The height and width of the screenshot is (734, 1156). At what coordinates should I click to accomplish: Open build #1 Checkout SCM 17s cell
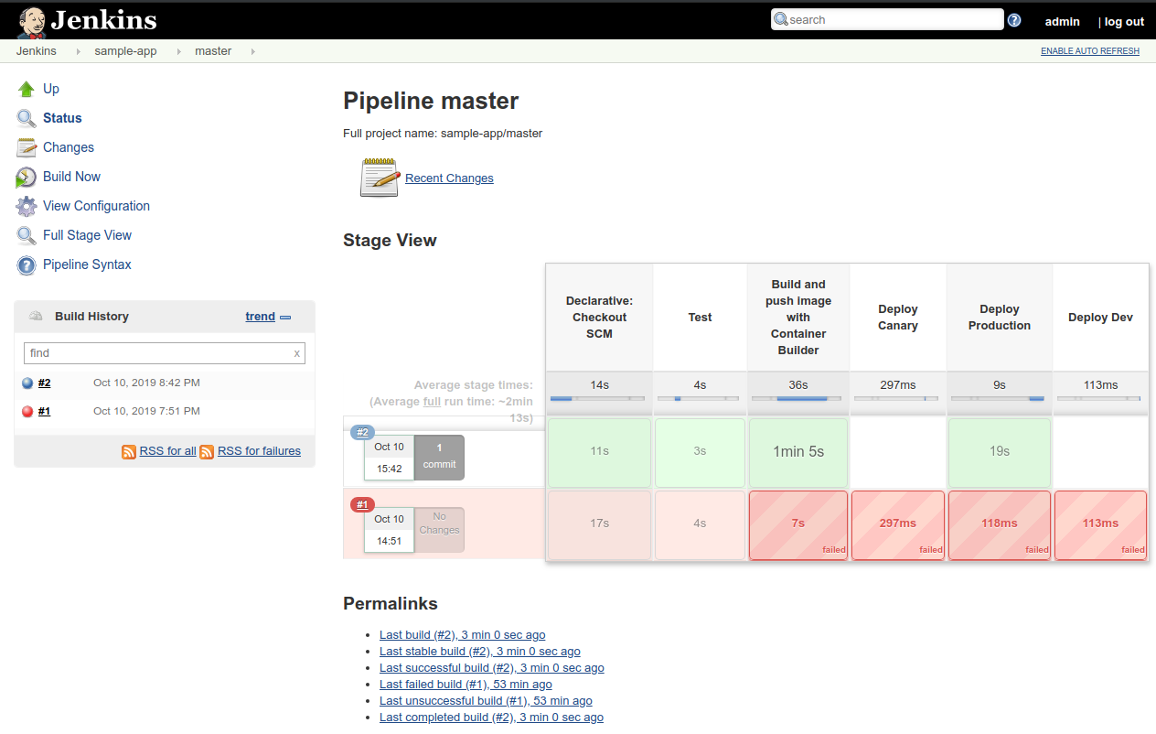tap(599, 524)
